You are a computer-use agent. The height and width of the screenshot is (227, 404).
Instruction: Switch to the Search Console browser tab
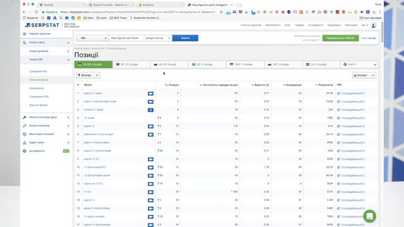[x=111, y=5]
